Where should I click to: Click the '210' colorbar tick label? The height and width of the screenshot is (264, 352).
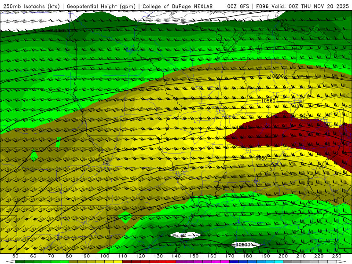tap(301, 256)
